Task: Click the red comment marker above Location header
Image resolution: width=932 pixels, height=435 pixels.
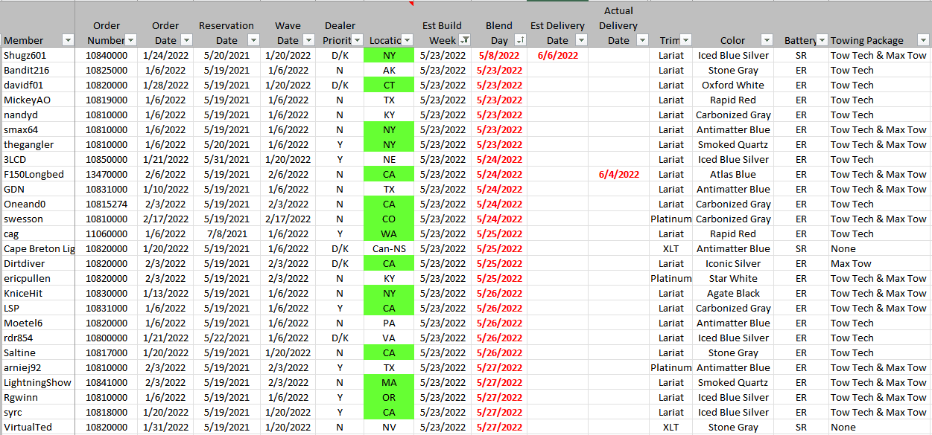Action: [x=410, y=3]
